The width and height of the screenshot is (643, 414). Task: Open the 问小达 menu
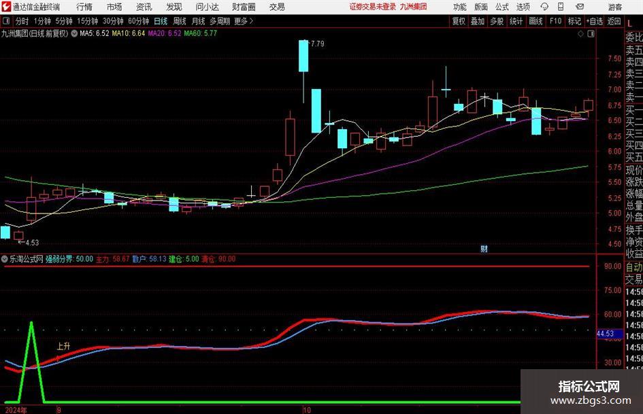[x=207, y=7]
